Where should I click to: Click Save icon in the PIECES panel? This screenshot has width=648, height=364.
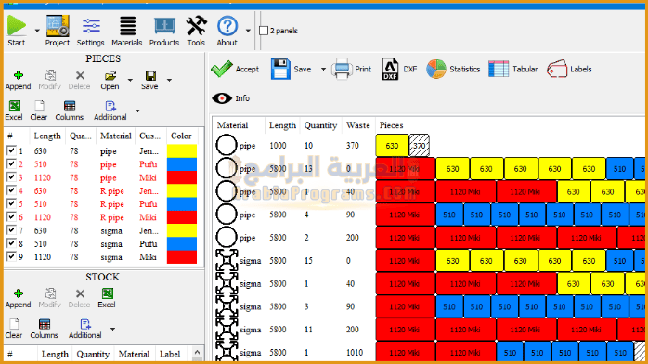click(x=150, y=76)
